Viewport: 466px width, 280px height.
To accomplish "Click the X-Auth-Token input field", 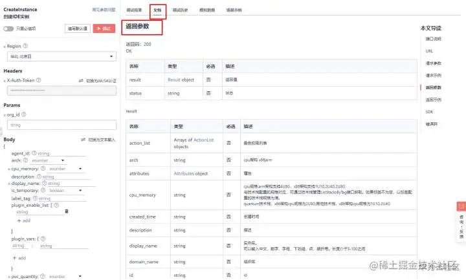I will coord(61,91).
